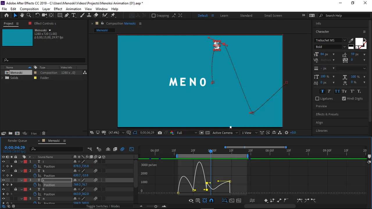Click the motion blur enable icon in timeline
The image size is (372, 209).
point(122,149)
